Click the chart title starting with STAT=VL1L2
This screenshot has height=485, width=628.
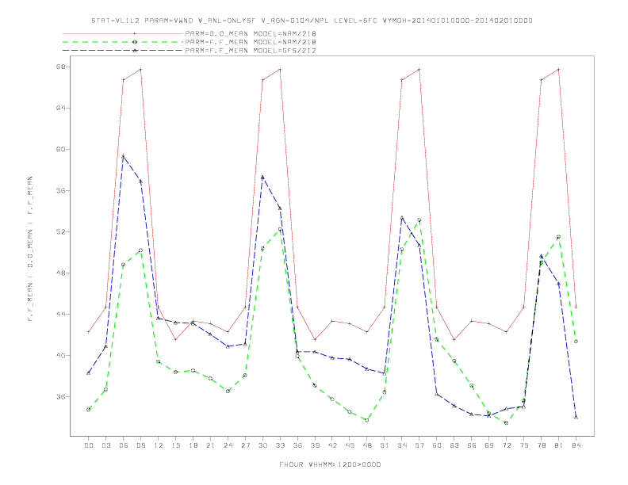click(312, 21)
